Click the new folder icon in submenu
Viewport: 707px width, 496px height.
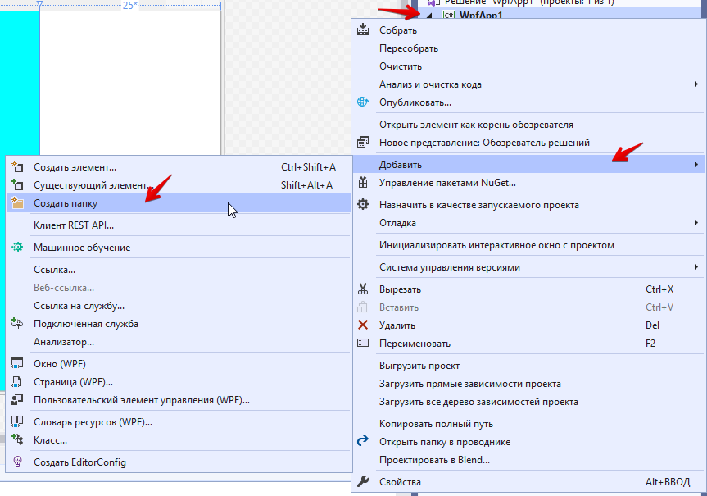pyautogui.click(x=17, y=202)
